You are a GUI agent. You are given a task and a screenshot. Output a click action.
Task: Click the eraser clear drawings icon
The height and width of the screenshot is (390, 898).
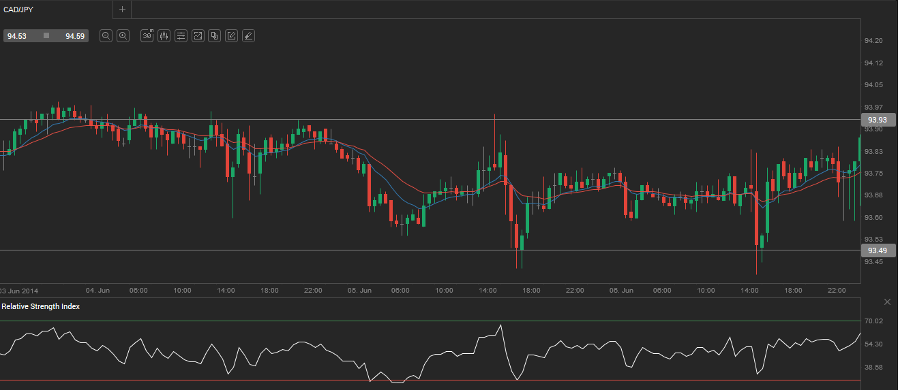tap(248, 36)
